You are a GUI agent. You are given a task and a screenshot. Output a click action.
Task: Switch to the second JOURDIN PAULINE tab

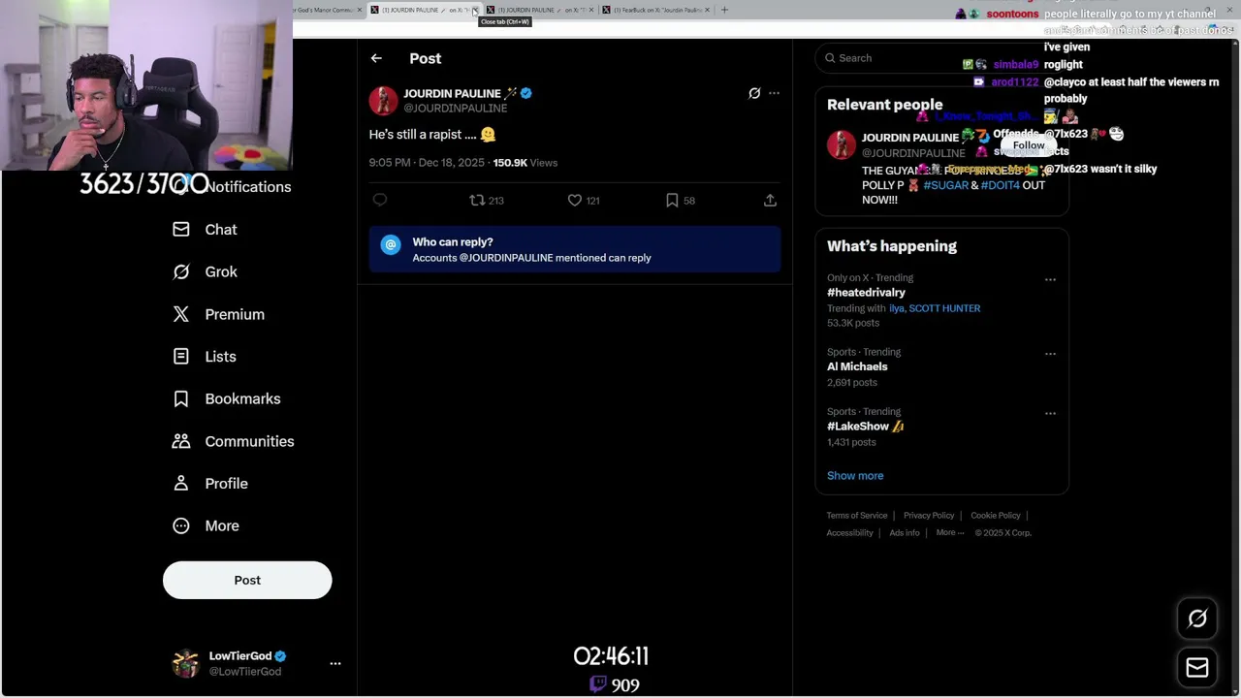coord(541,10)
